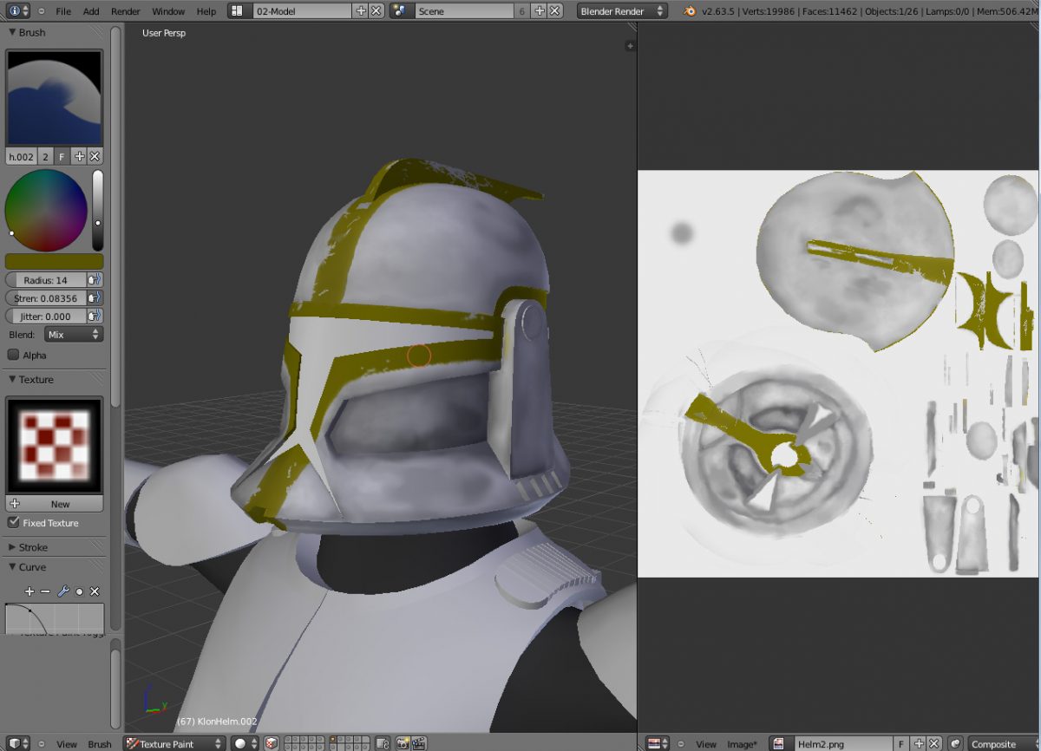Image resolution: width=1041 pixels, height=751 pixels.
Task: Uncheck Fixed Texture option
Action: [x=13, y=523]
